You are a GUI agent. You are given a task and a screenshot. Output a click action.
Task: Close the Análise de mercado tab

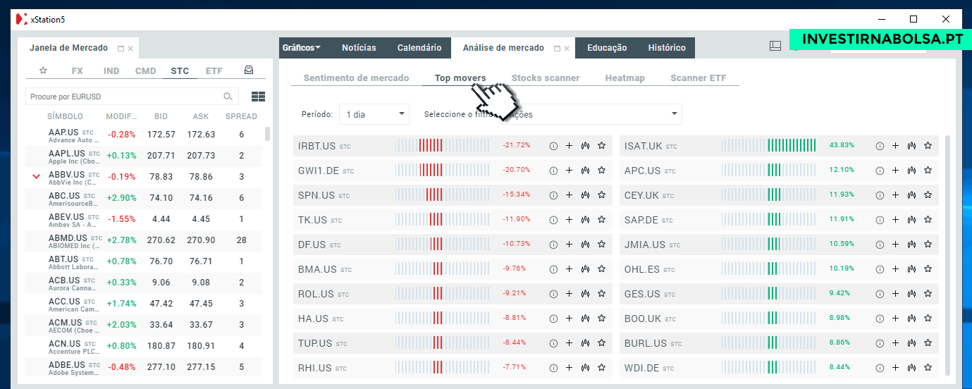point(567,49)
